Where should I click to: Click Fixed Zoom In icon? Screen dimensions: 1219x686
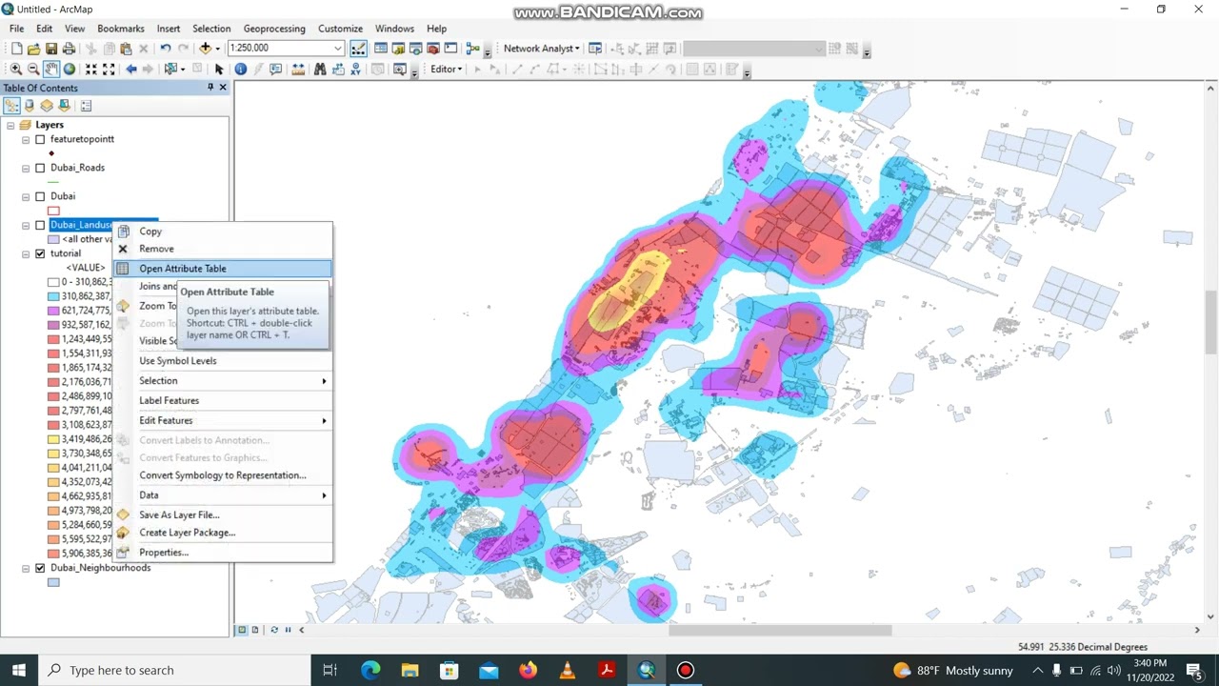(91, 70)
